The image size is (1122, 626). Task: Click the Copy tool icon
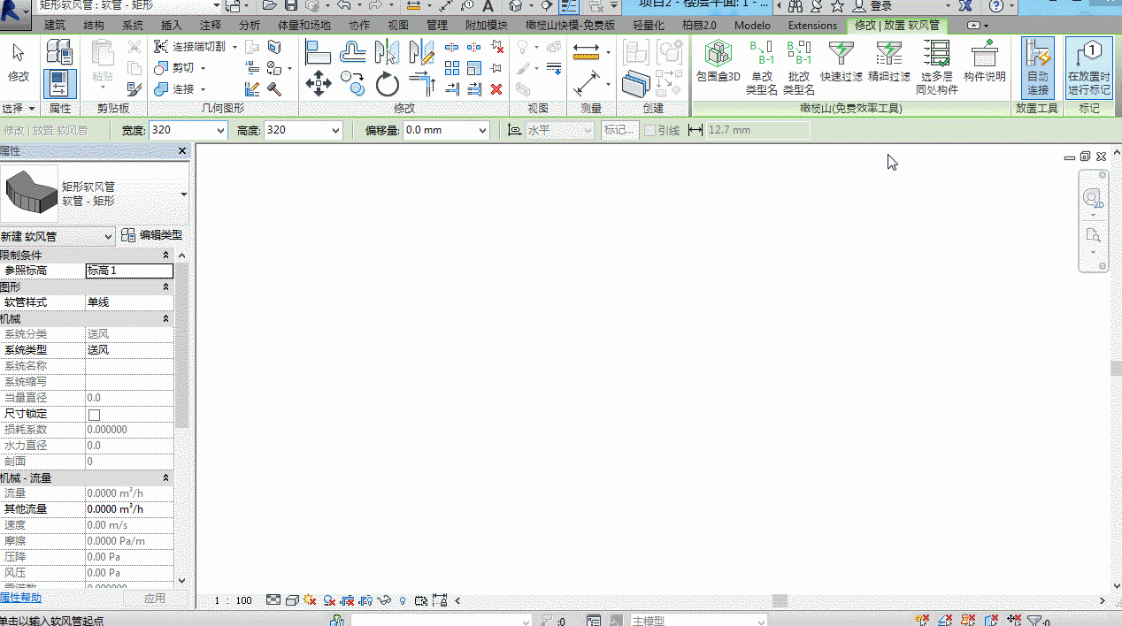click(352, 85)
